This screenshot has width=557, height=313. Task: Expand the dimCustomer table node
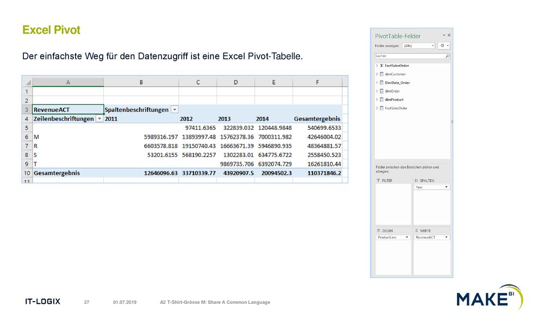tap(377, 74)
